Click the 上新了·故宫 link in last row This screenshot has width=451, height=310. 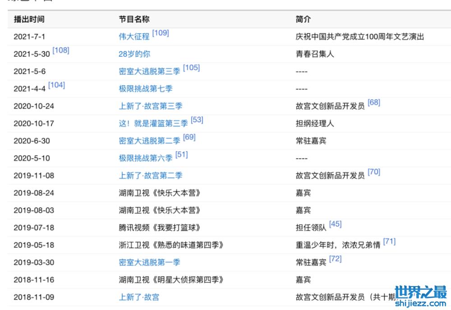click(x=138, y=297)
